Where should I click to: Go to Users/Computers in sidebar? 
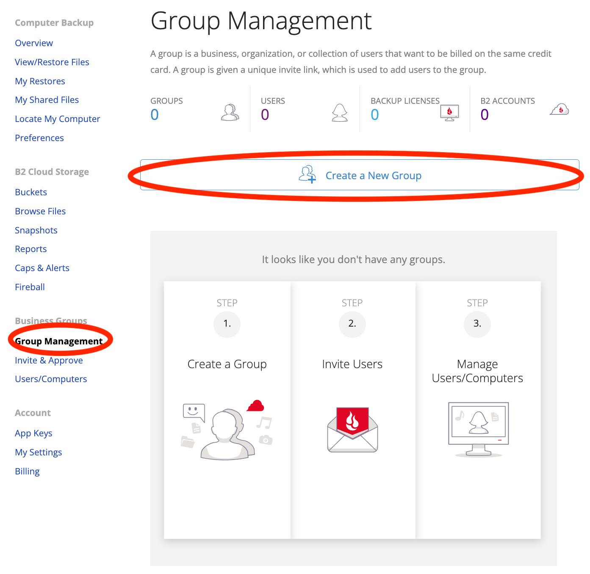tap(51, 379)
